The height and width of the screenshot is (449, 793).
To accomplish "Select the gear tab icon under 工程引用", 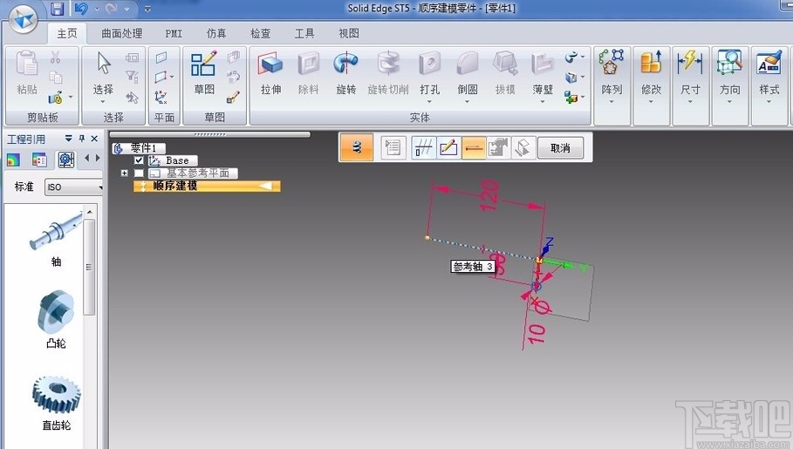I will [x=66, y=160].
